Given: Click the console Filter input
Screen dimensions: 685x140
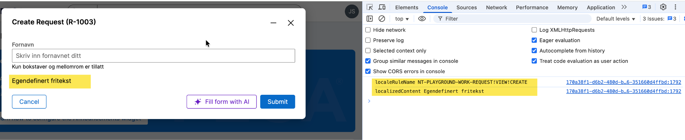Looking at the screenshot, I should coord(515,19).
